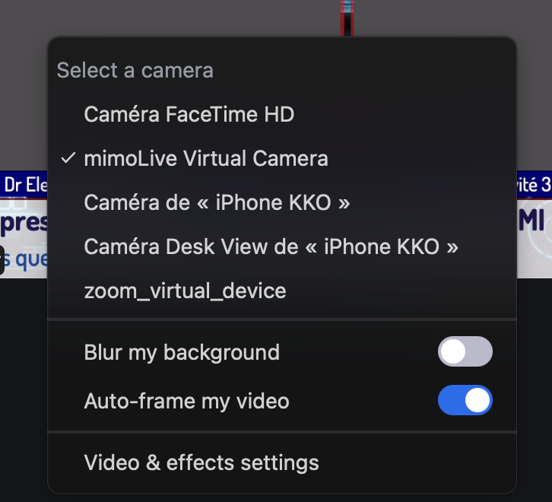
Task: Click the "Select a camera" header
Action: coord(135,71)
